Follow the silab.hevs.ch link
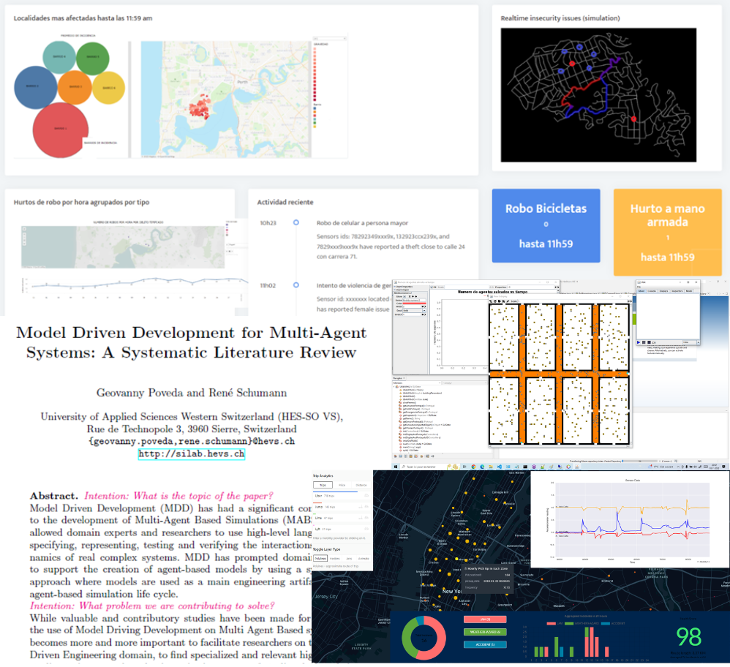This screenshot has height=667, width=730. [x=191, y=454]
